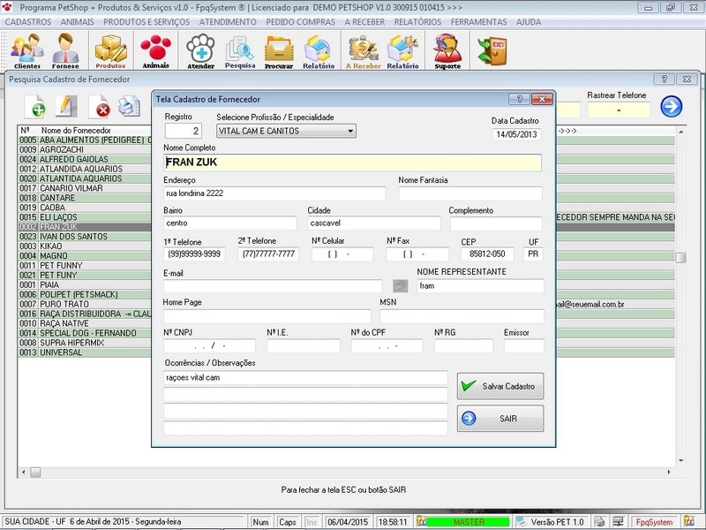Click into the Nome Fantasia field

[x=469, y=193]
